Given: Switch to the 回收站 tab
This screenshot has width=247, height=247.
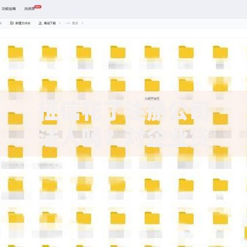Looking at the screenshot, I should pos(30,9).
